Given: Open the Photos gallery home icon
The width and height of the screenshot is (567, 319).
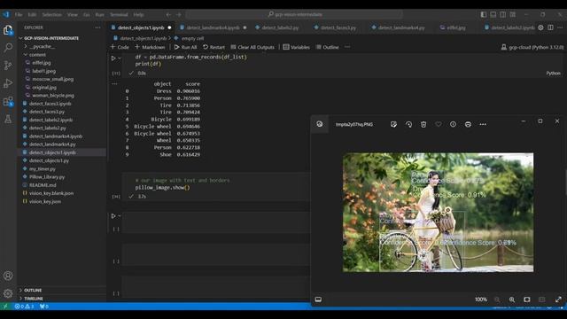Looking at the screenshot, I should (320, 124).
